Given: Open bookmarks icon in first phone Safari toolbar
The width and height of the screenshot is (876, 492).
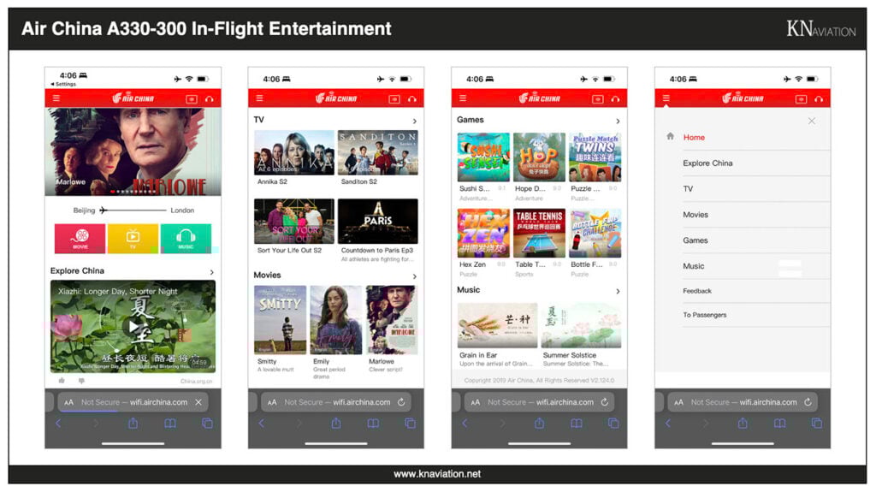Looking at the screenshot, I should pyautogui.click(x=170, y=424).
